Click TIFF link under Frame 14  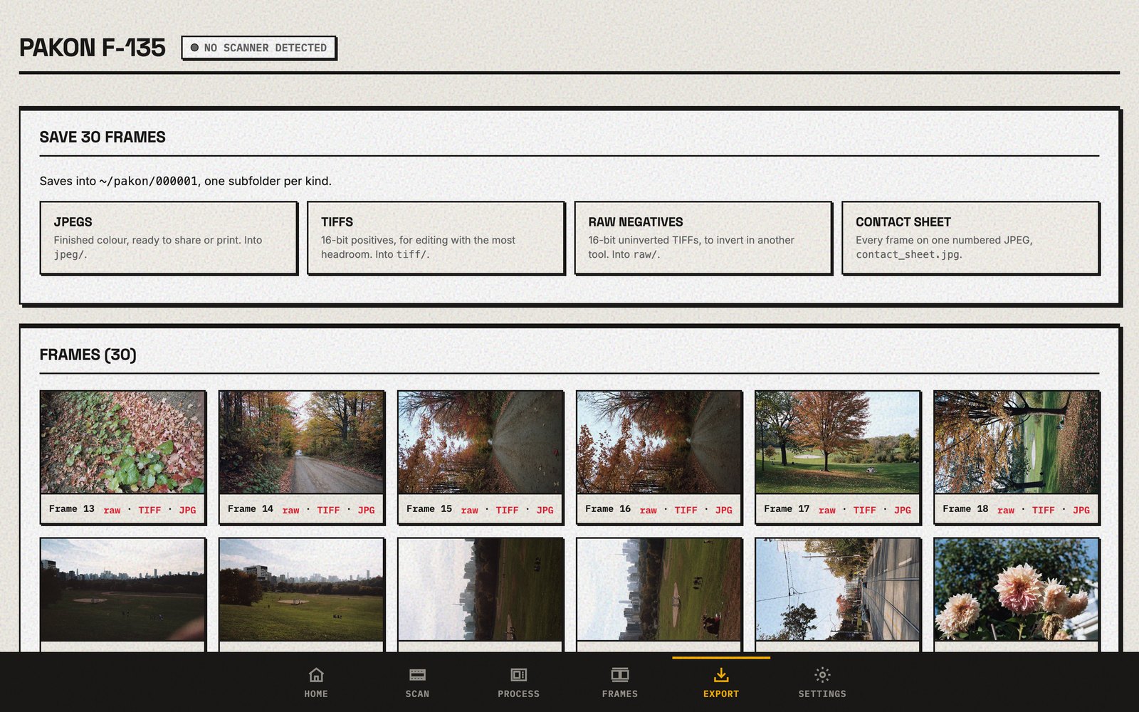[x=328, y=510]
